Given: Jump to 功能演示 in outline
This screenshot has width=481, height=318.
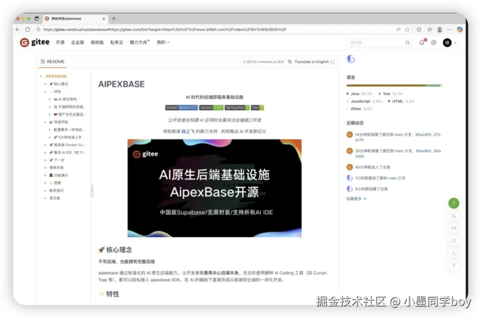Looking at the screenshot, I should (59, 175).
